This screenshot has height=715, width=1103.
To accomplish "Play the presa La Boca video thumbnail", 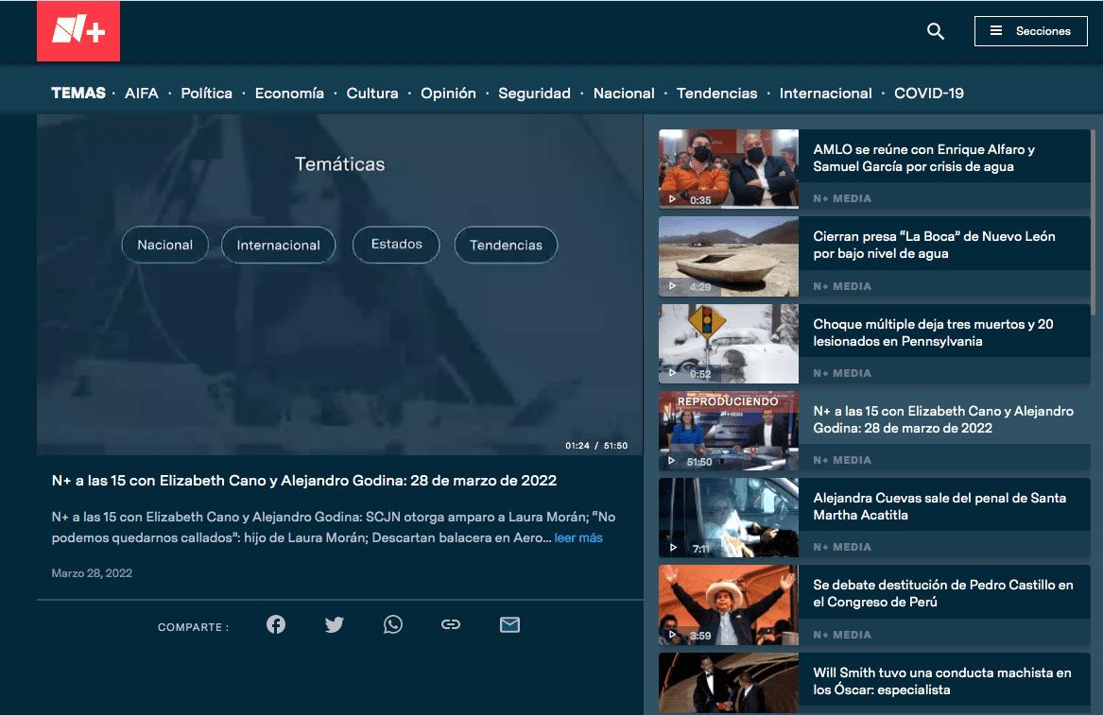I will tap(728, 256).
